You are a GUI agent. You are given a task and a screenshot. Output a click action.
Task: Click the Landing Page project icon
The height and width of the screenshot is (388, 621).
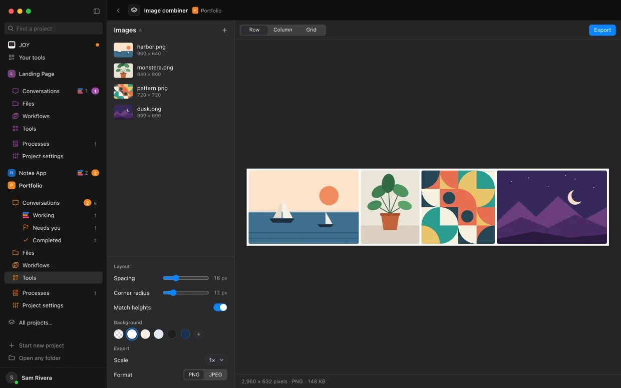tap(12, 74)
